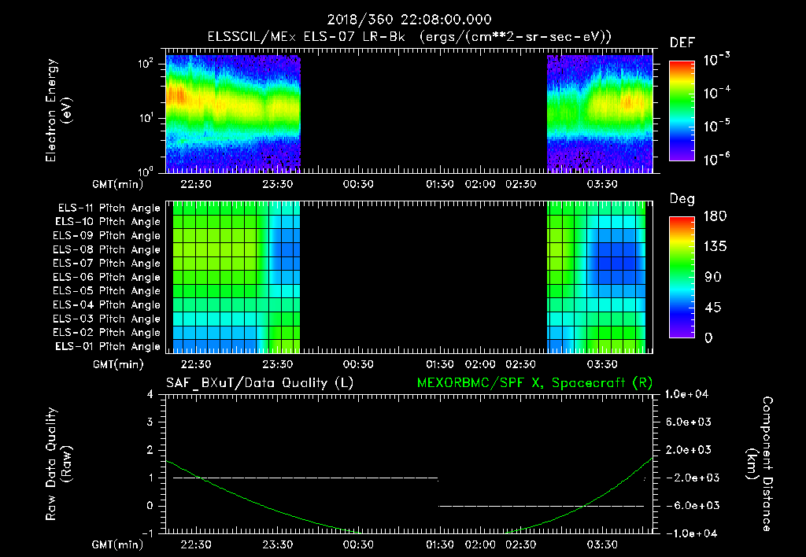Click the 10^2 electron energy tick label
Image resolution: width=806 pixels, height=557 pixels.
[146, 64]
